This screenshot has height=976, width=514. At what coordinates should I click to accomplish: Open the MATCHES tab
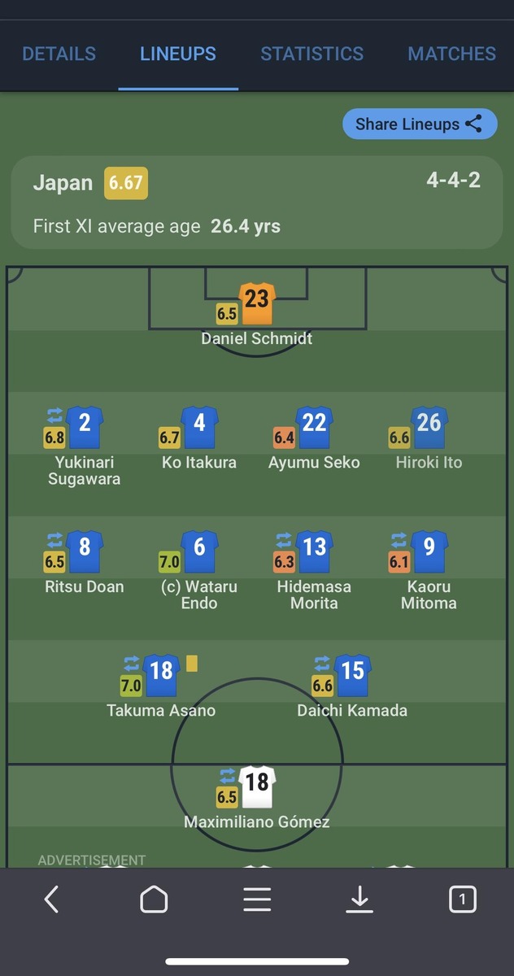pyautogui.click(x=451, y=54)
